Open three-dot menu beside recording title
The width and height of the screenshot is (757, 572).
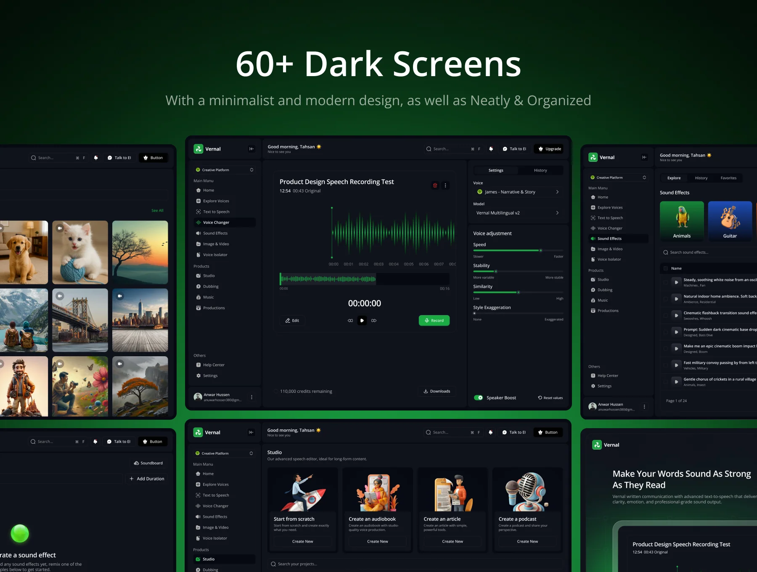(x=445, y=185)
